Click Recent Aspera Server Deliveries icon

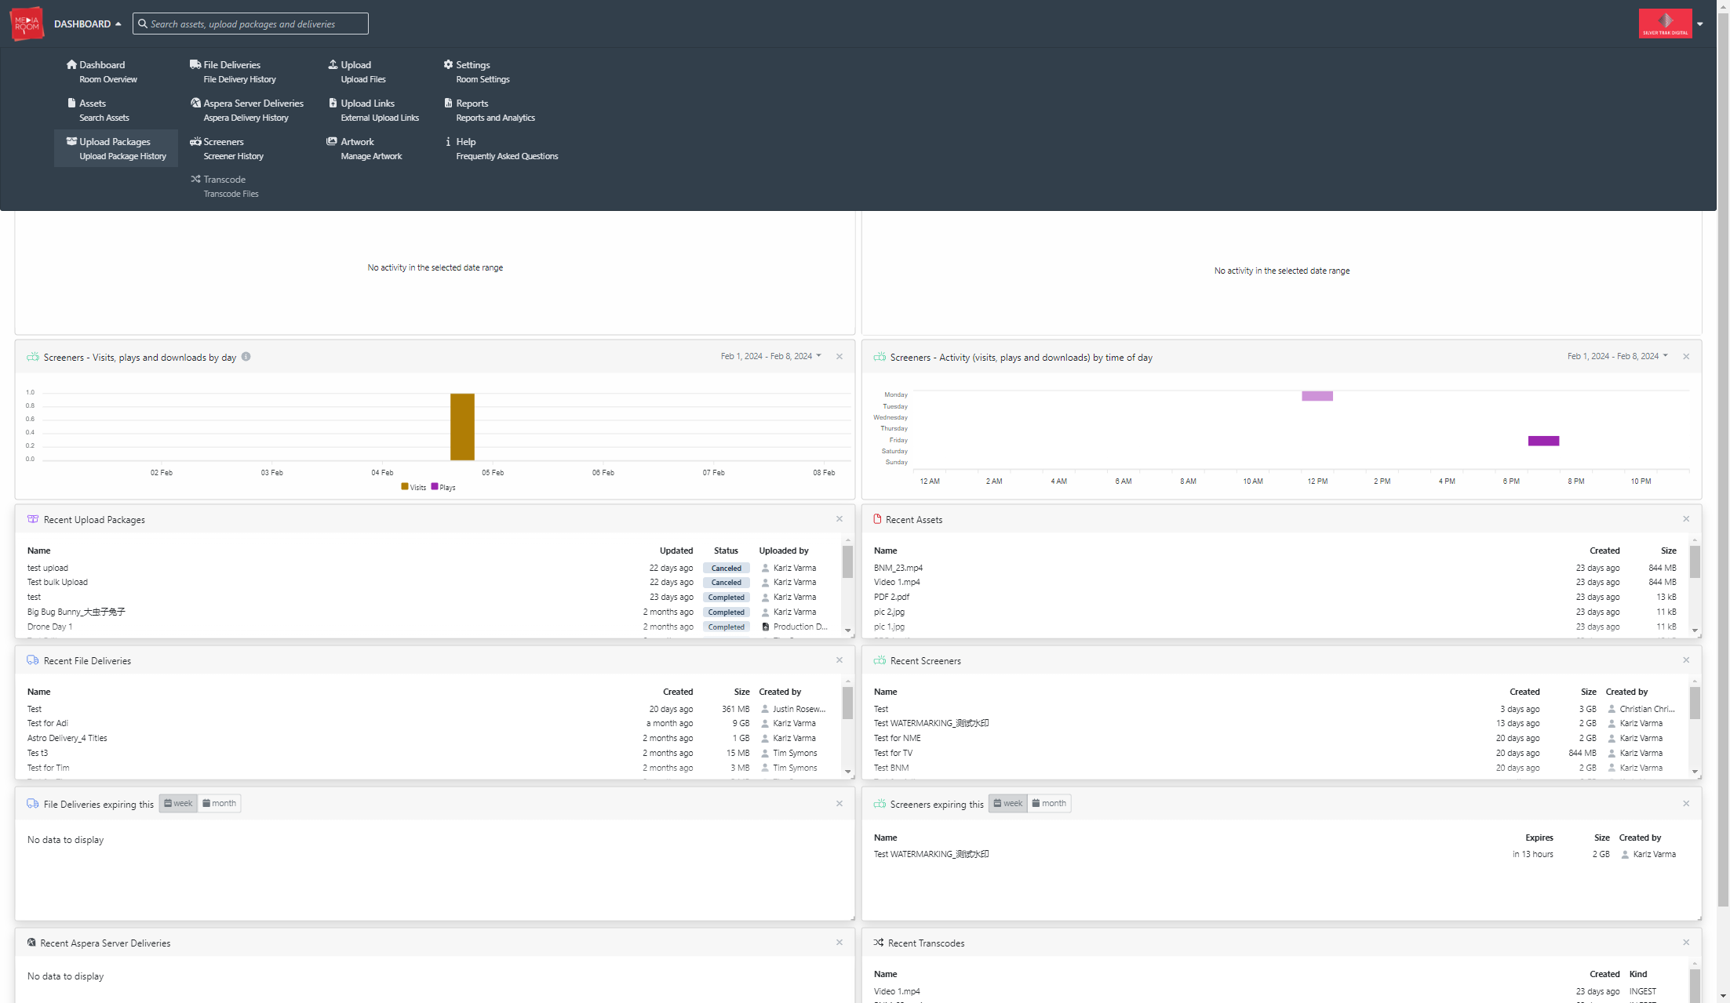point(31,943)
